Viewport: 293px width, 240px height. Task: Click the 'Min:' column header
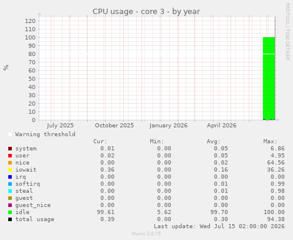tap(157, 142)
